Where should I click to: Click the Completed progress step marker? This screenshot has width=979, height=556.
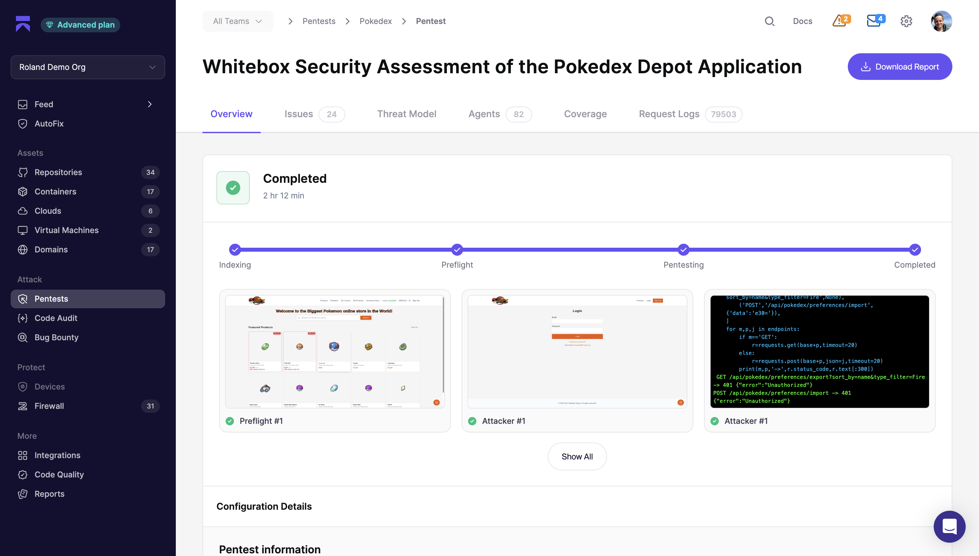pyautogui.click(x=914, y=249)
